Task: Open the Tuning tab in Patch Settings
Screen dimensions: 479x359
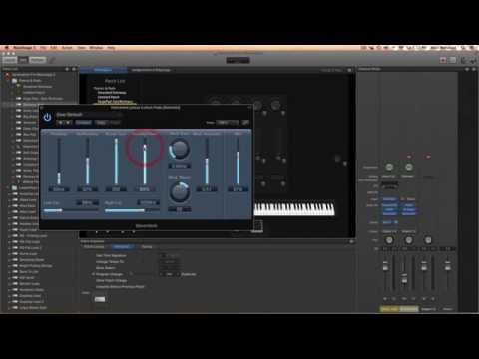Action: point(147,247)
